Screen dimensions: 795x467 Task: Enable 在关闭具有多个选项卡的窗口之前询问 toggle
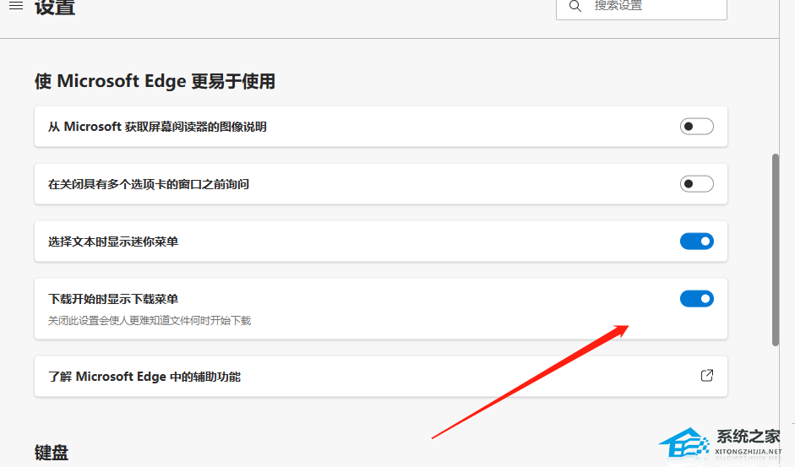(697, 183)
